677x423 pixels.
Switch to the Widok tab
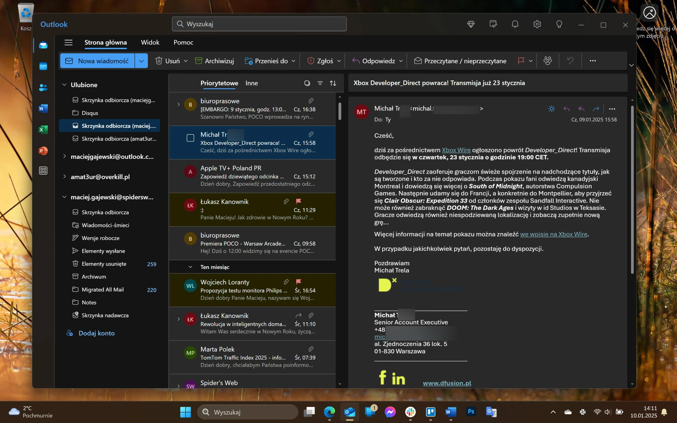coord(150,42)
